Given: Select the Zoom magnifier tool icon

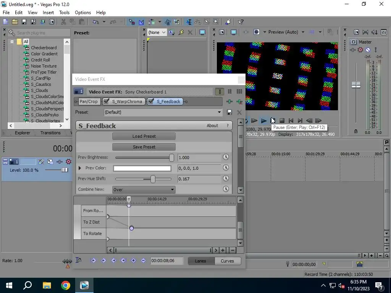Looking at the screenshot, I should 216,22.
